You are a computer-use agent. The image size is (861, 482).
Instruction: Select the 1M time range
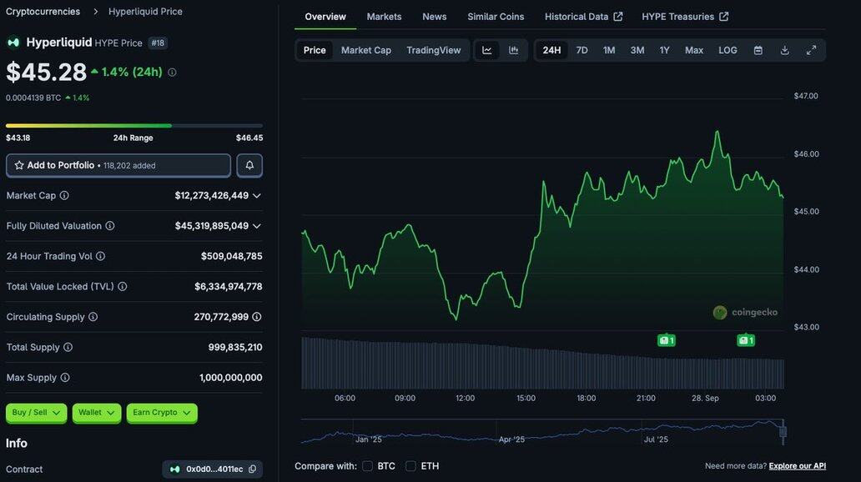[609, 50]
